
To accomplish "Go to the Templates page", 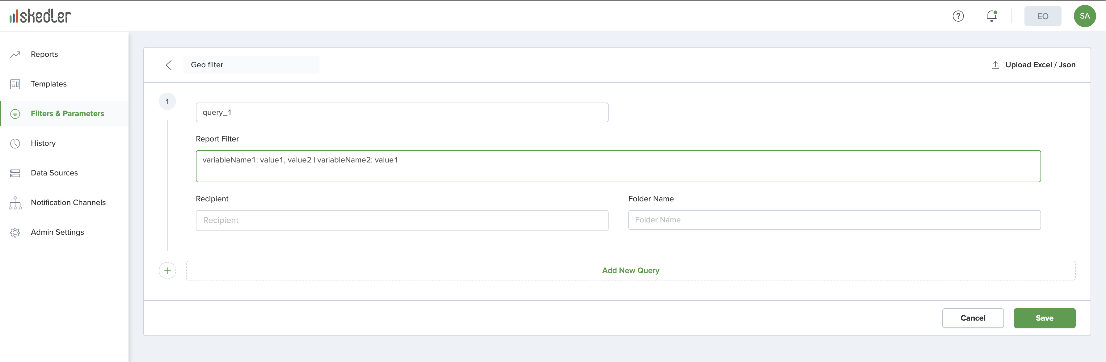I will coord(49,84).
